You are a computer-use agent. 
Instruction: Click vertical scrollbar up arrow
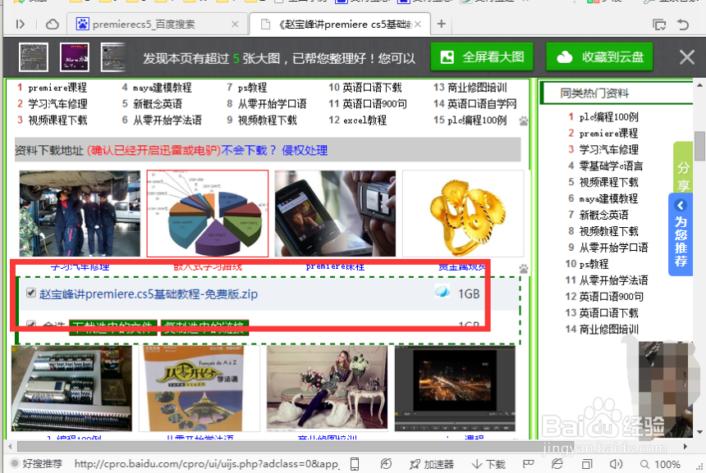[699, 84]
